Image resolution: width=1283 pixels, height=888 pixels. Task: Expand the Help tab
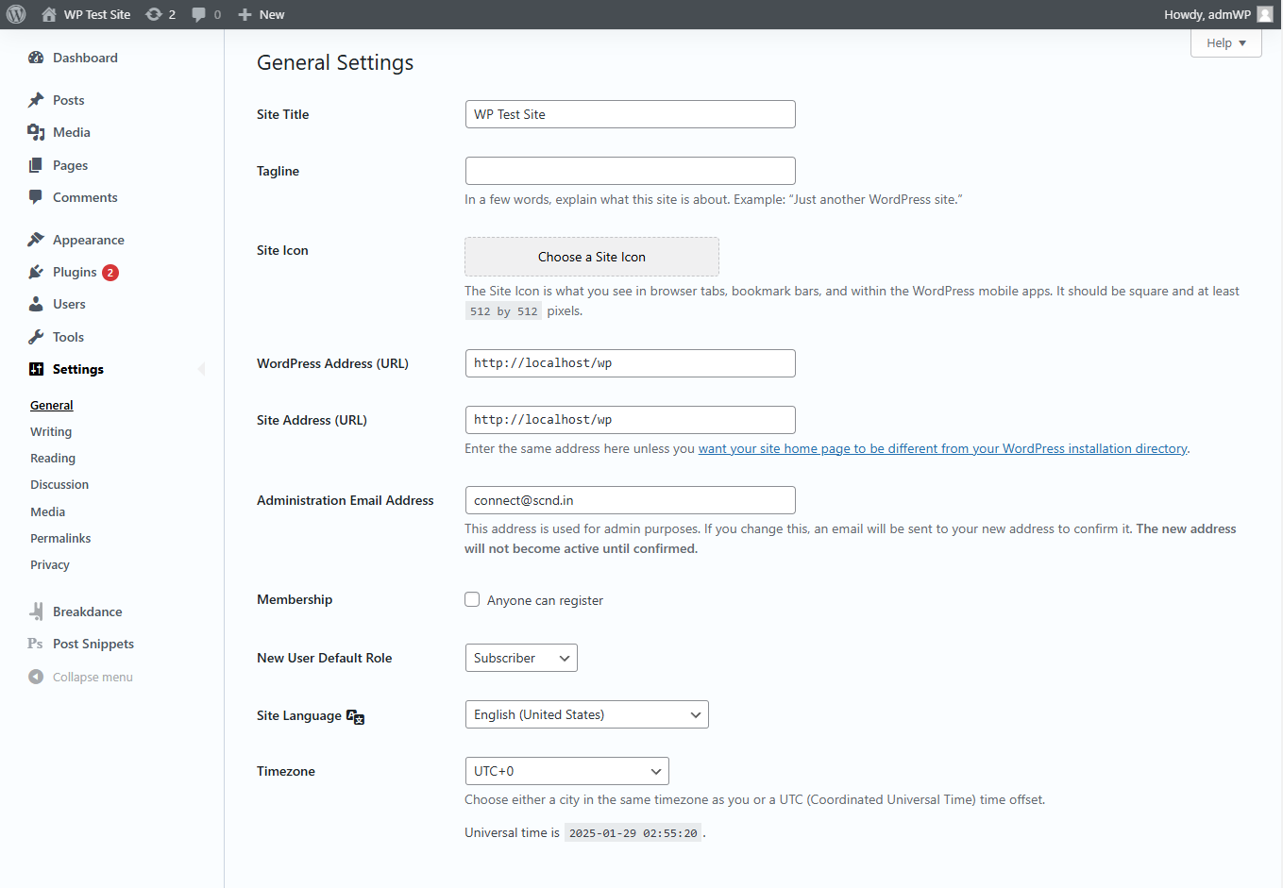(1226, 43)
